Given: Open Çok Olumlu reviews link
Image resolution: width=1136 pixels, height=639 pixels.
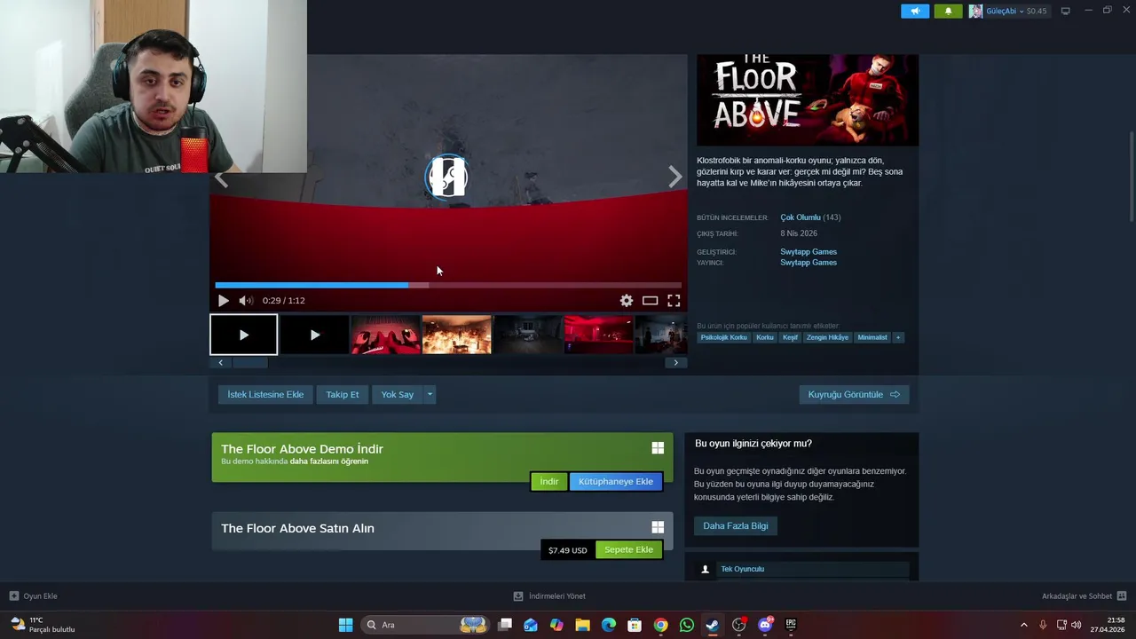Looking at the screenshot, I should click(x=801, y=217).
